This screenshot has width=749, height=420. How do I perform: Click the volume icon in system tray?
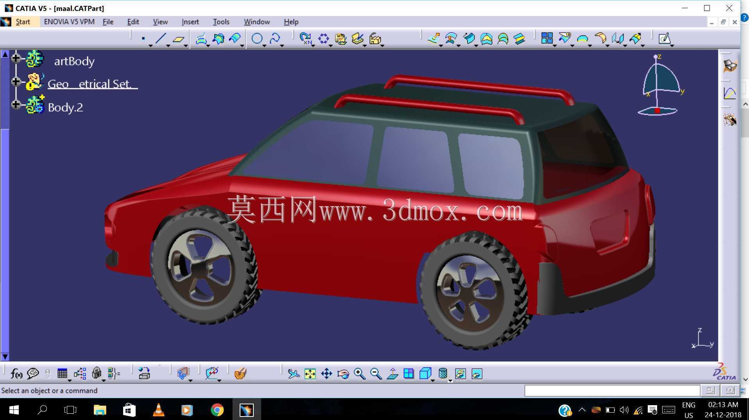pyautogui.click(x=624, y=410)
